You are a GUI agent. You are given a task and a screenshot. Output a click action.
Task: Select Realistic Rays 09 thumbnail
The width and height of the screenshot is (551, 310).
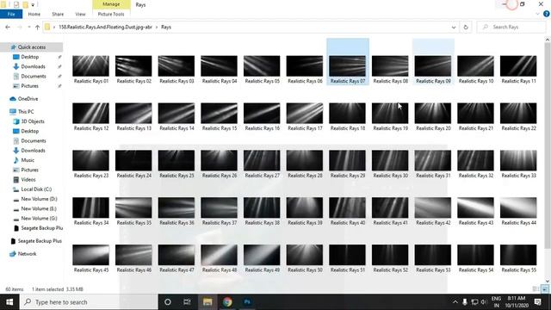[x=433, y=66]
